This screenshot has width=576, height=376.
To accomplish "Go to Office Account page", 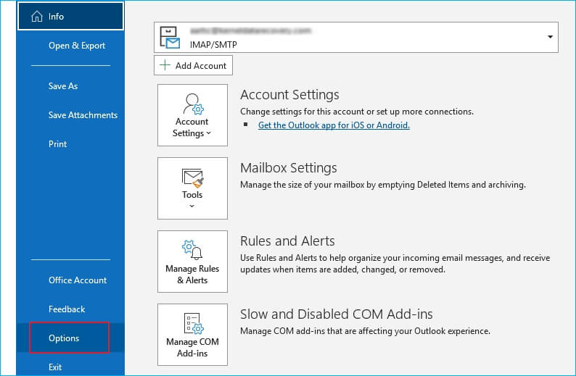I will pos(78,280).
